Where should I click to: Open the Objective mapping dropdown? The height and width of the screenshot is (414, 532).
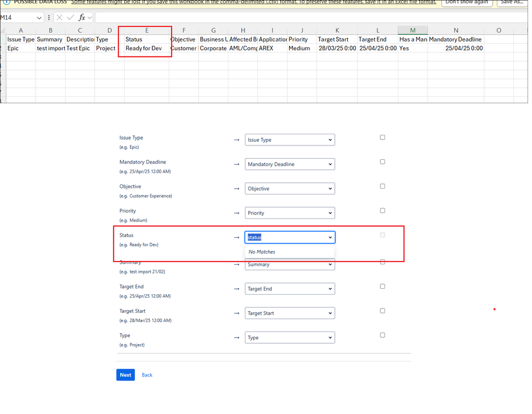pos(290,189)
